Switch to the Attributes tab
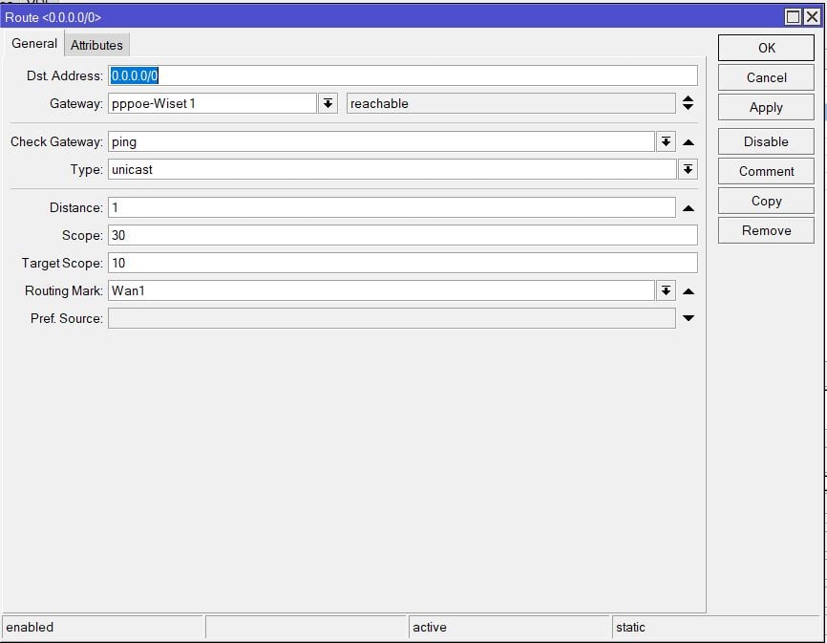The width and height of the screenshot is (827, 643). click(96, 45)
